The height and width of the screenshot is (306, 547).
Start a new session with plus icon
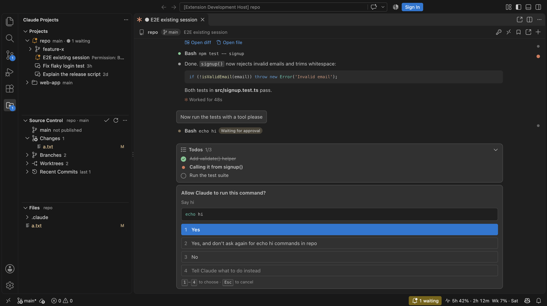[538, 32]
